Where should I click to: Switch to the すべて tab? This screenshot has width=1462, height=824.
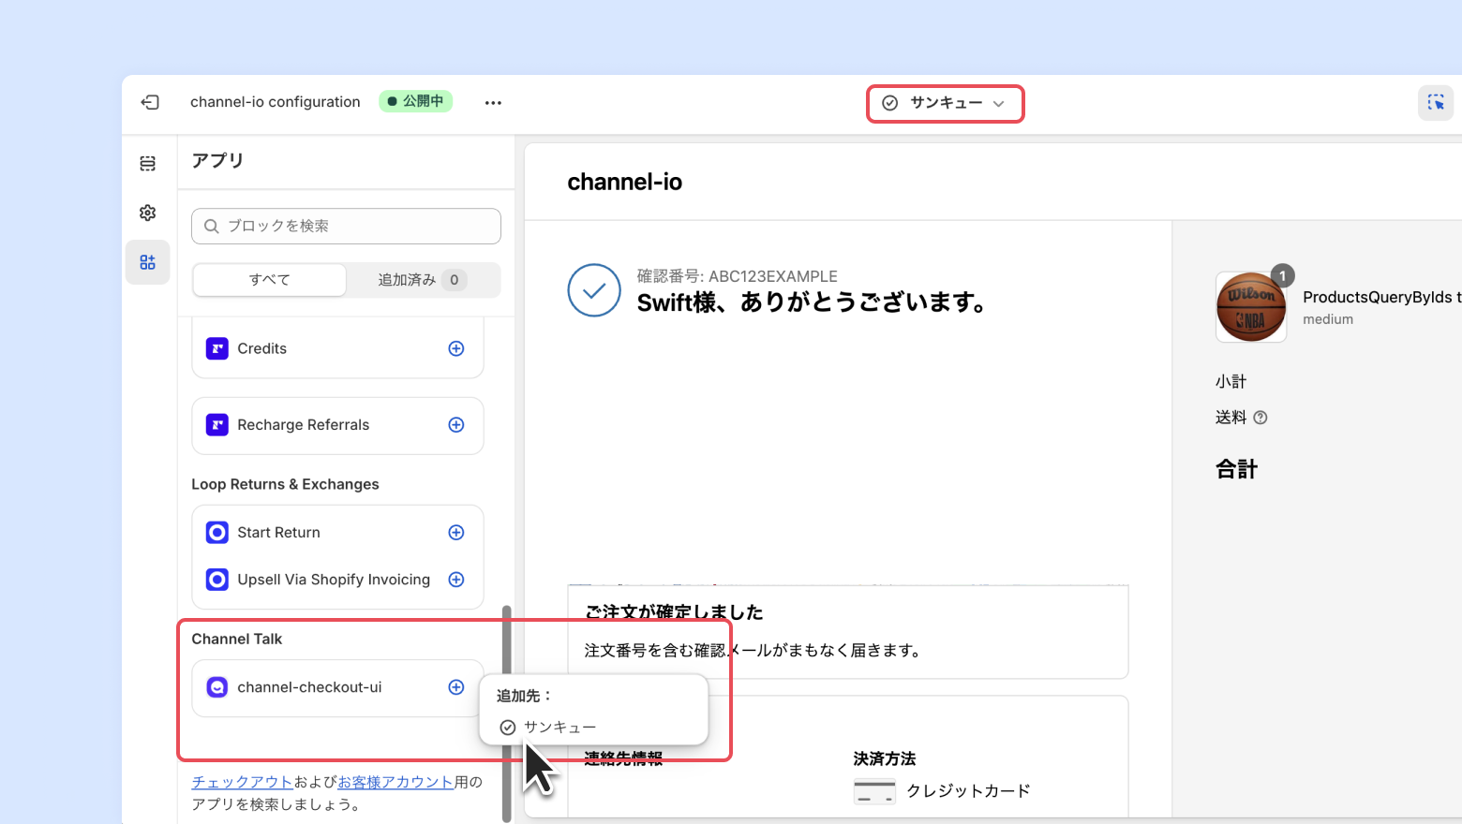(270, 280)
